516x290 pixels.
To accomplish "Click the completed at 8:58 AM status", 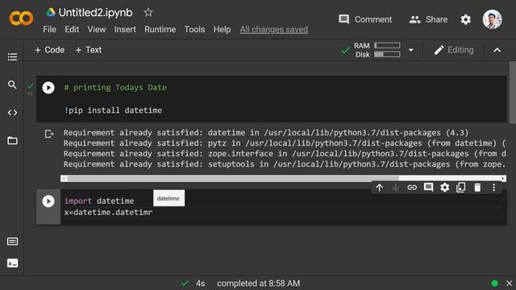I will click(258, 284).
